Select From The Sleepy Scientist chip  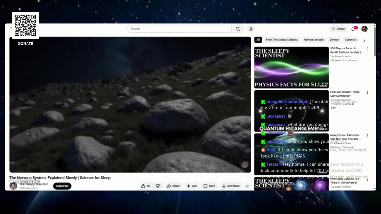(282, 40)
